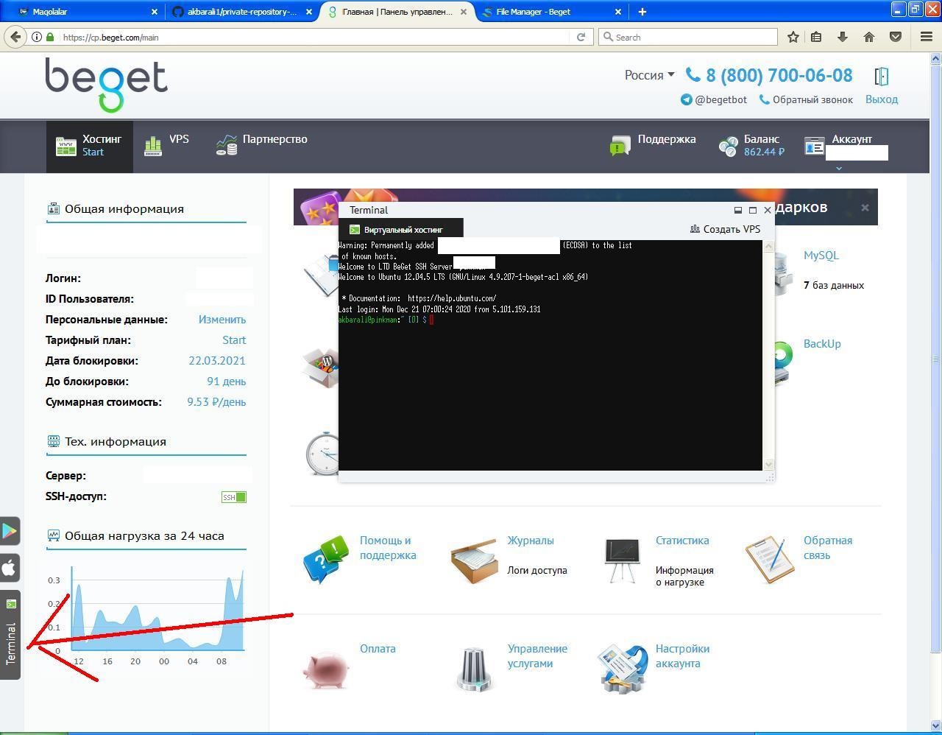942x735 pixels.
Task: Click the phone number 8 (800) 700-06-08
Action: click(779, 75)
